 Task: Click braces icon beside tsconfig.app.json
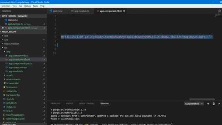[x=4, y=115]
